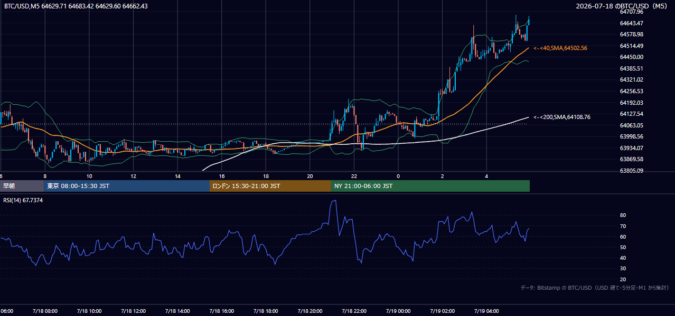Click RSI scale value 40

tap(623, 258)
